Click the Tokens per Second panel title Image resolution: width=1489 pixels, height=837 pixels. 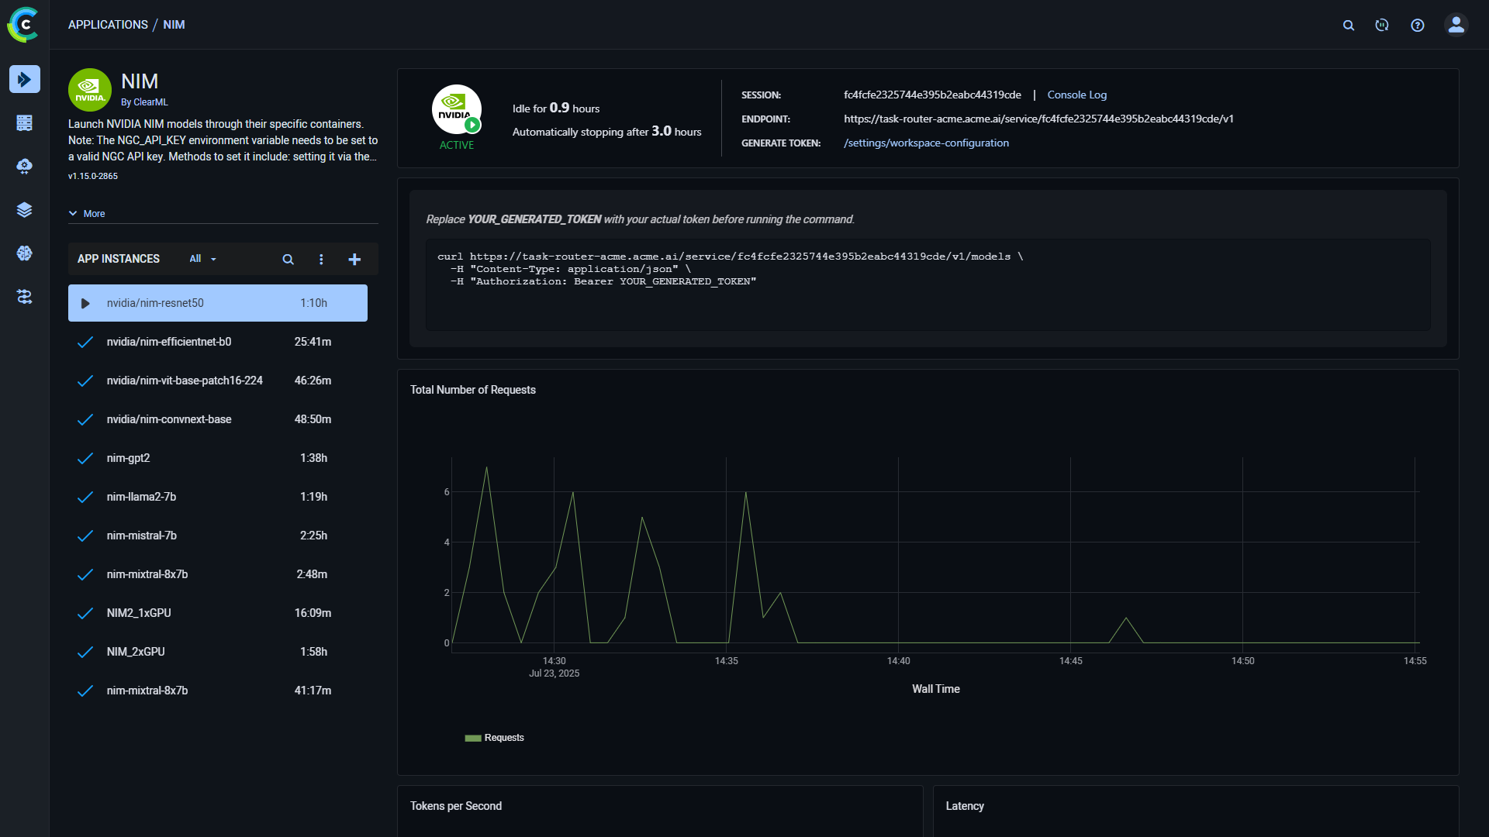[x=456, y=806]
